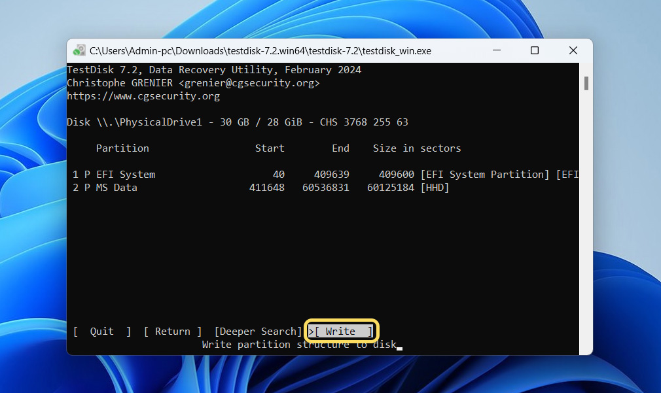Viewport: 661px width, 393px height.
Task: Select the MS Data partition row
Action: pos(323,188)
